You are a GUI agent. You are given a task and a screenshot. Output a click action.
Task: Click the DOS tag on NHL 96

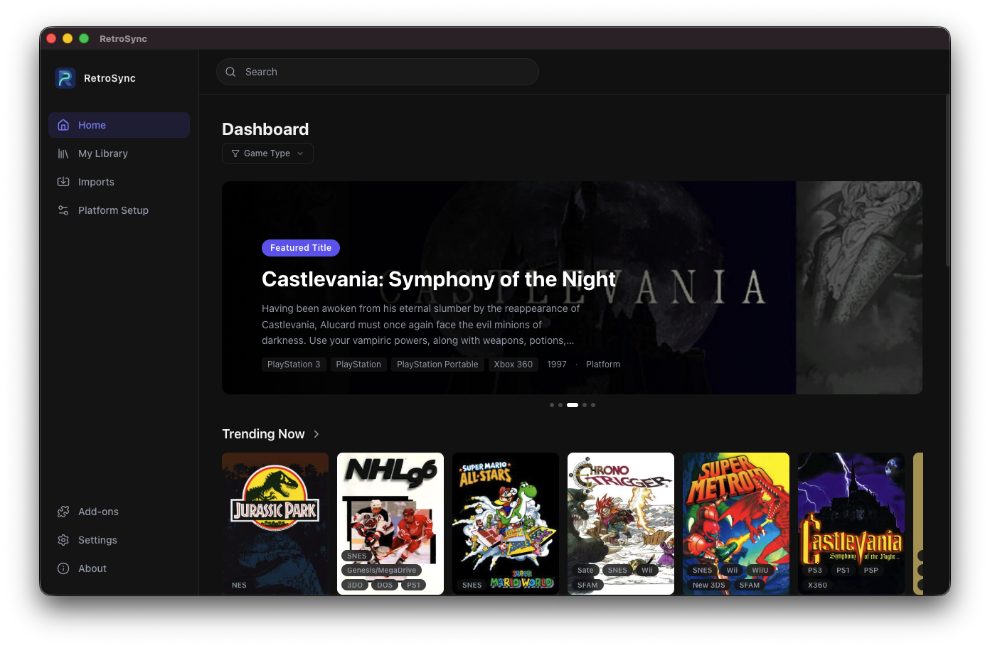point(385,585)
